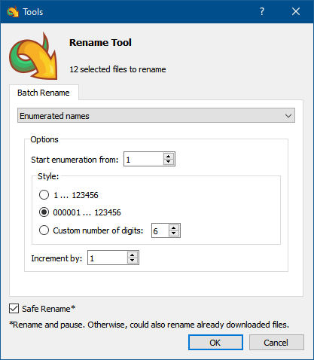Click the large Rename Tool arrow logo
314x360 pixels.
click(x=33, y=56)
